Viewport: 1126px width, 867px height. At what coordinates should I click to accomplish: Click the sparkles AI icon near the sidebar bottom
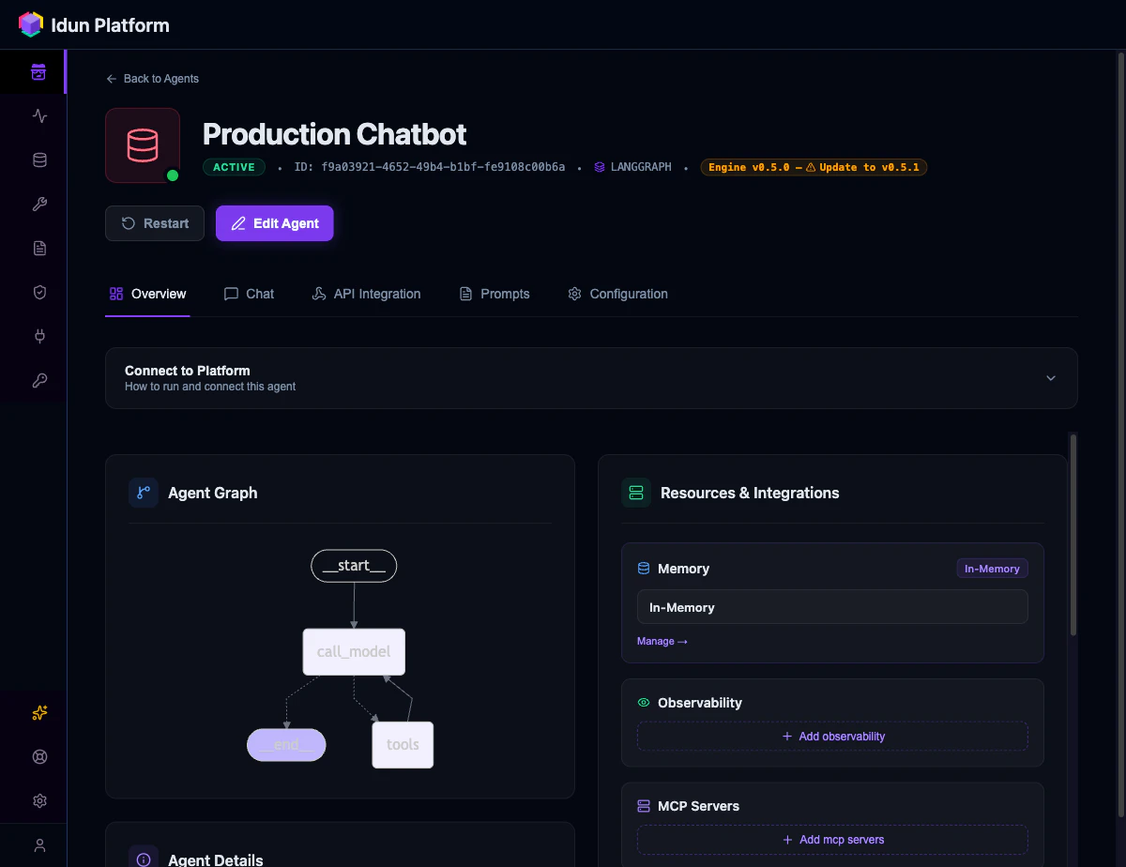[38, 713]
